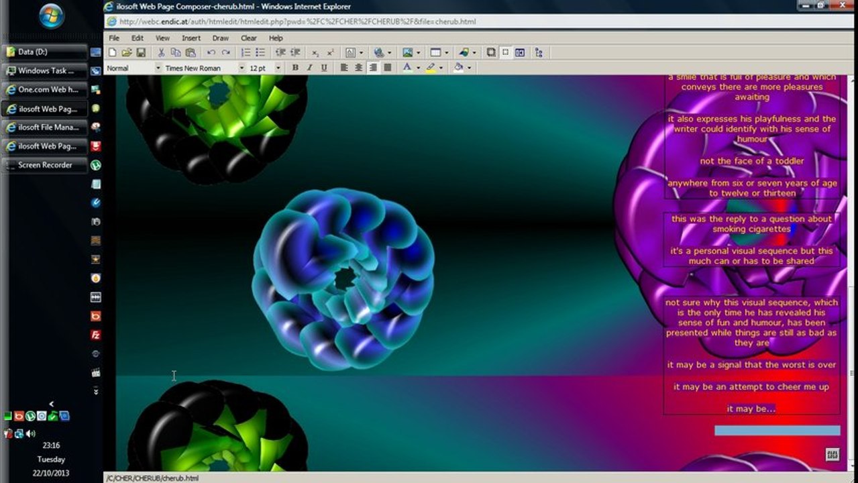
Task: Increase indent with the indent icon
Action: click(x=295, y=52)
